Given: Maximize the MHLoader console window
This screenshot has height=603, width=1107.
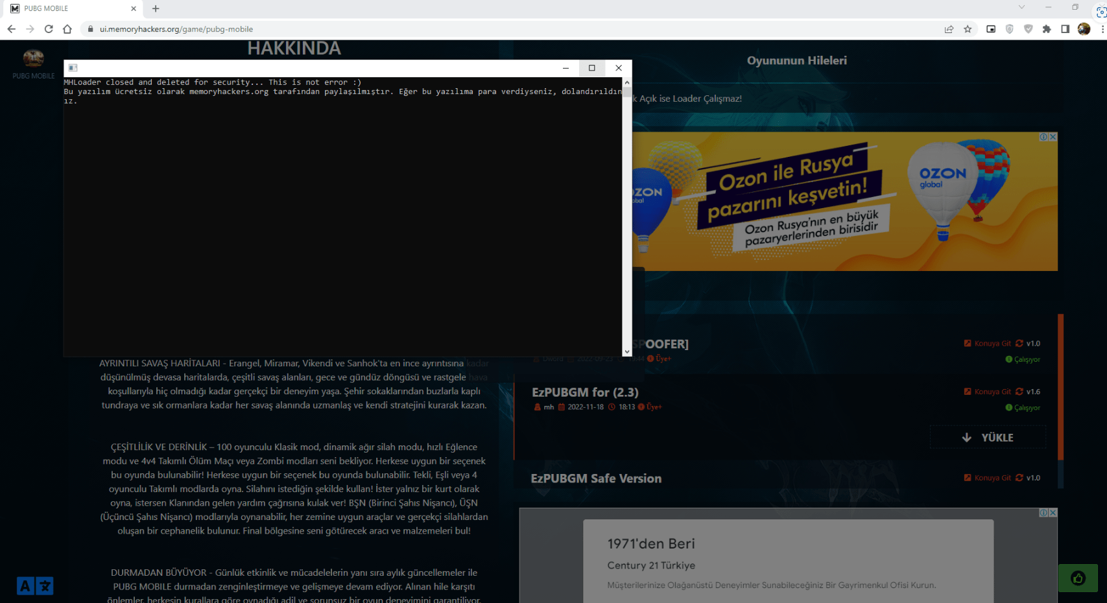Looking at the screenshot, I should tap(592, 67).
